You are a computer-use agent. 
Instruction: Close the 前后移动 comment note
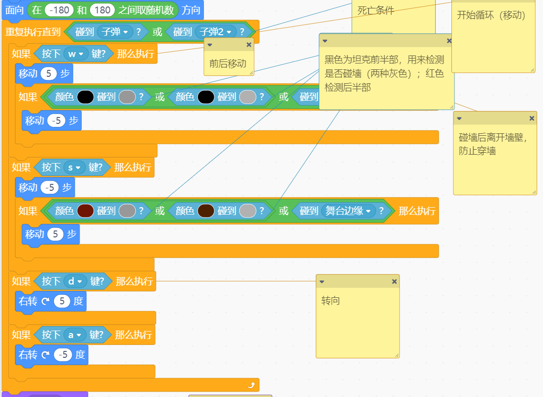(x=248, y=45)
